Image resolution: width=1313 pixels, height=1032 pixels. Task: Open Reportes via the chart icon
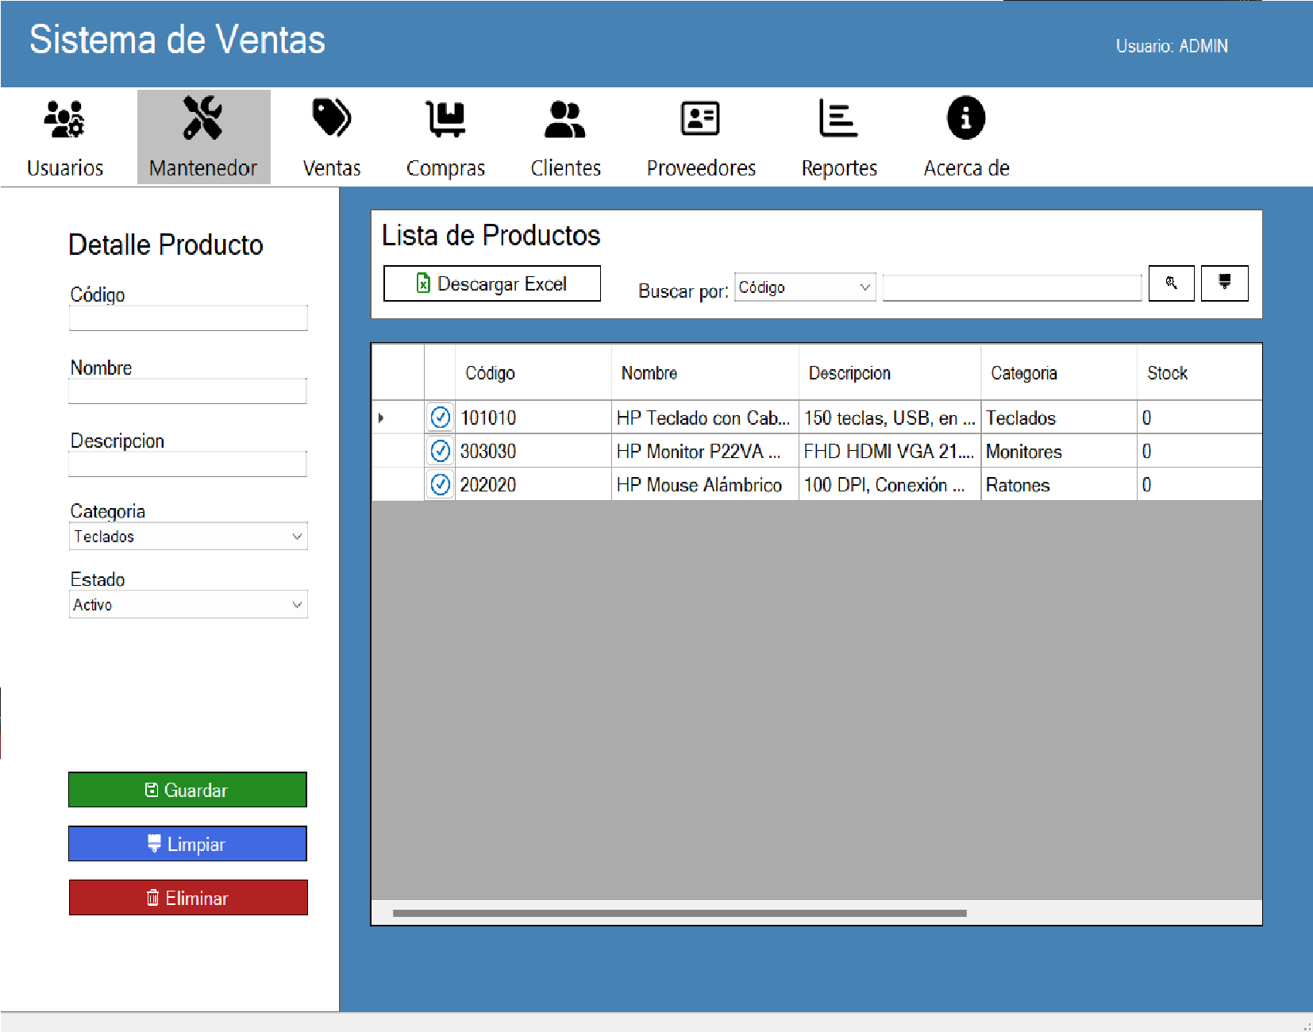(x=838, y=118)
